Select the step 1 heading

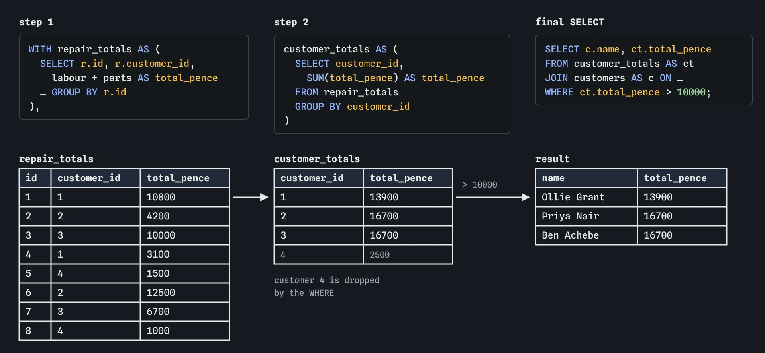coord(36,22)
